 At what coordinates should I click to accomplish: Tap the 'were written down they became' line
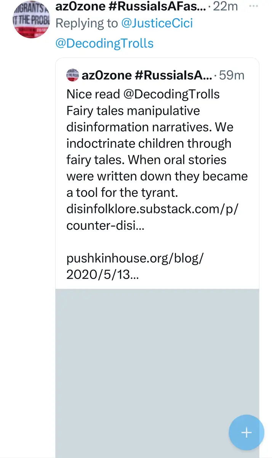(157, 176)
